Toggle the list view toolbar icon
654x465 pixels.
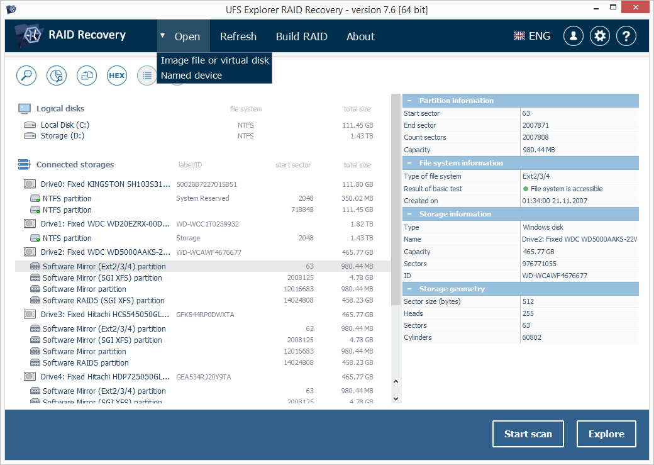tap(147, 76)
